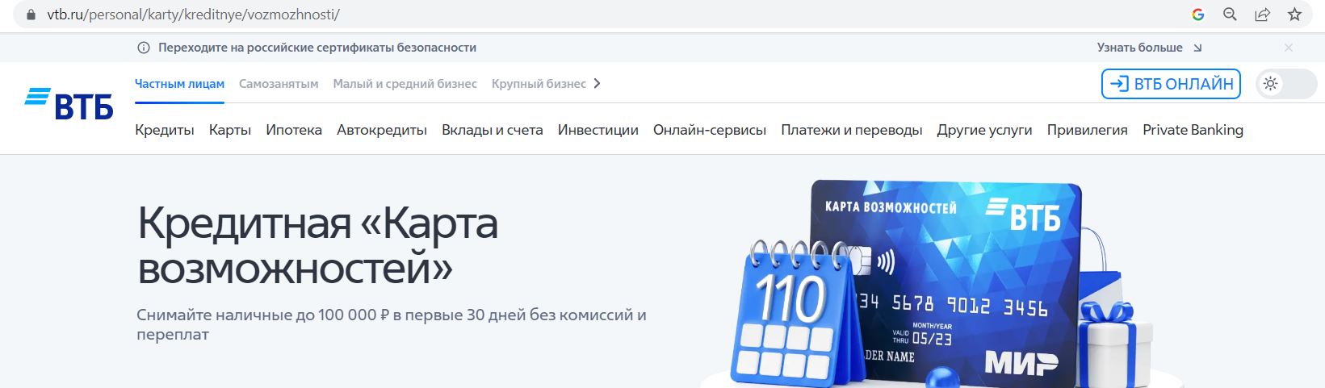
Task: Bookmark this page with star icon
Action: [1294, 15]
